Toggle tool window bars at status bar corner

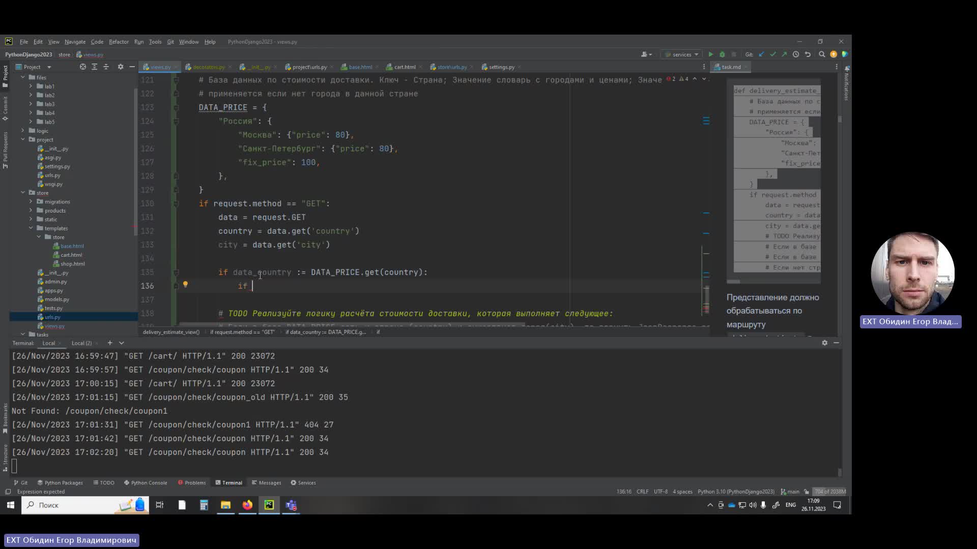click(8, 492)
